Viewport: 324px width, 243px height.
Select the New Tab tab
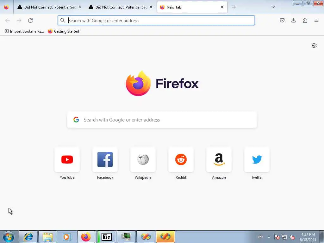(x=192, y=7)
